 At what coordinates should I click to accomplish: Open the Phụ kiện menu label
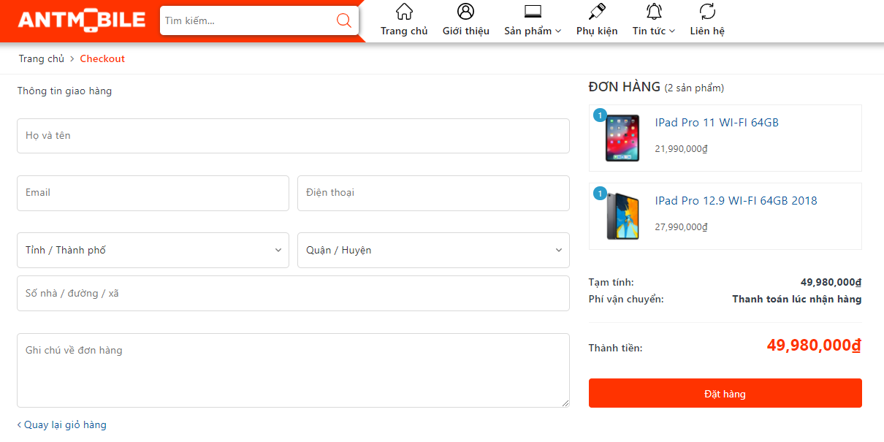coord(597,31)
